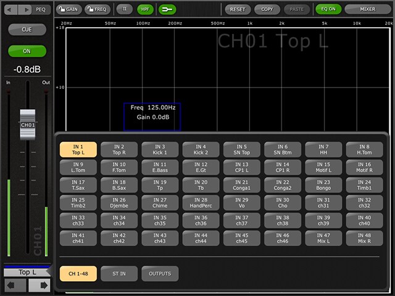This screenshot has height=296, width=395.
Task: Click the forward triangle beside PEQ
Action: (25, 9)
